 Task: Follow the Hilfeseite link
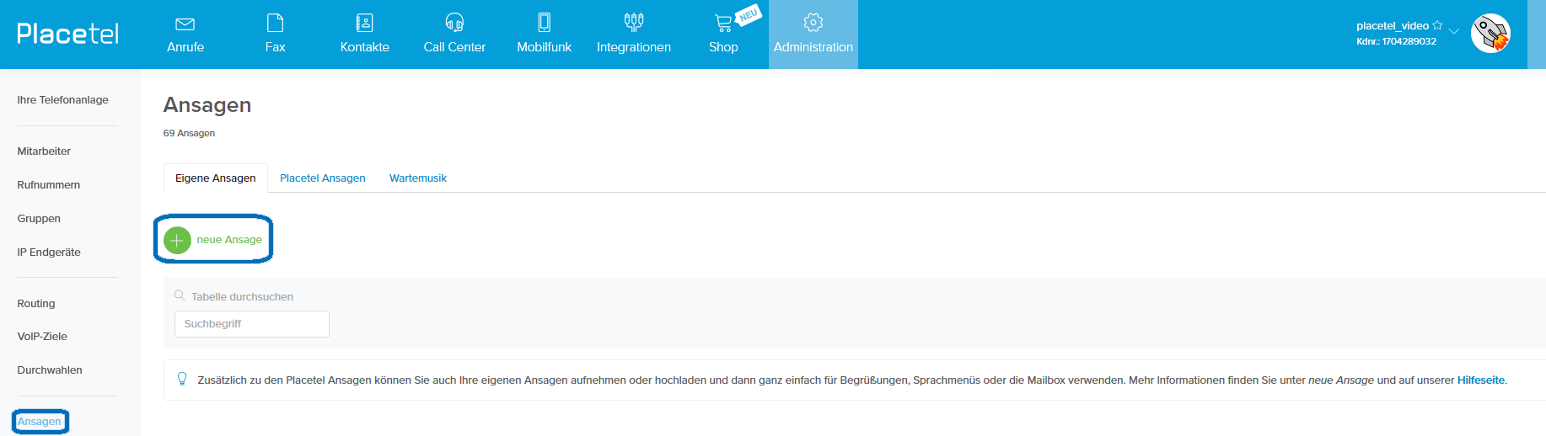[1481, 380]
